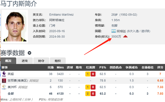Click the 红黄牌 column header

coord(90,67)
